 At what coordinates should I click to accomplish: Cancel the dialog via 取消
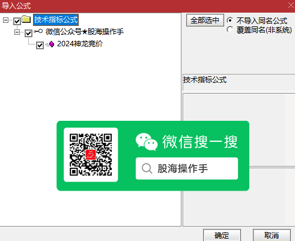point(272,235)
